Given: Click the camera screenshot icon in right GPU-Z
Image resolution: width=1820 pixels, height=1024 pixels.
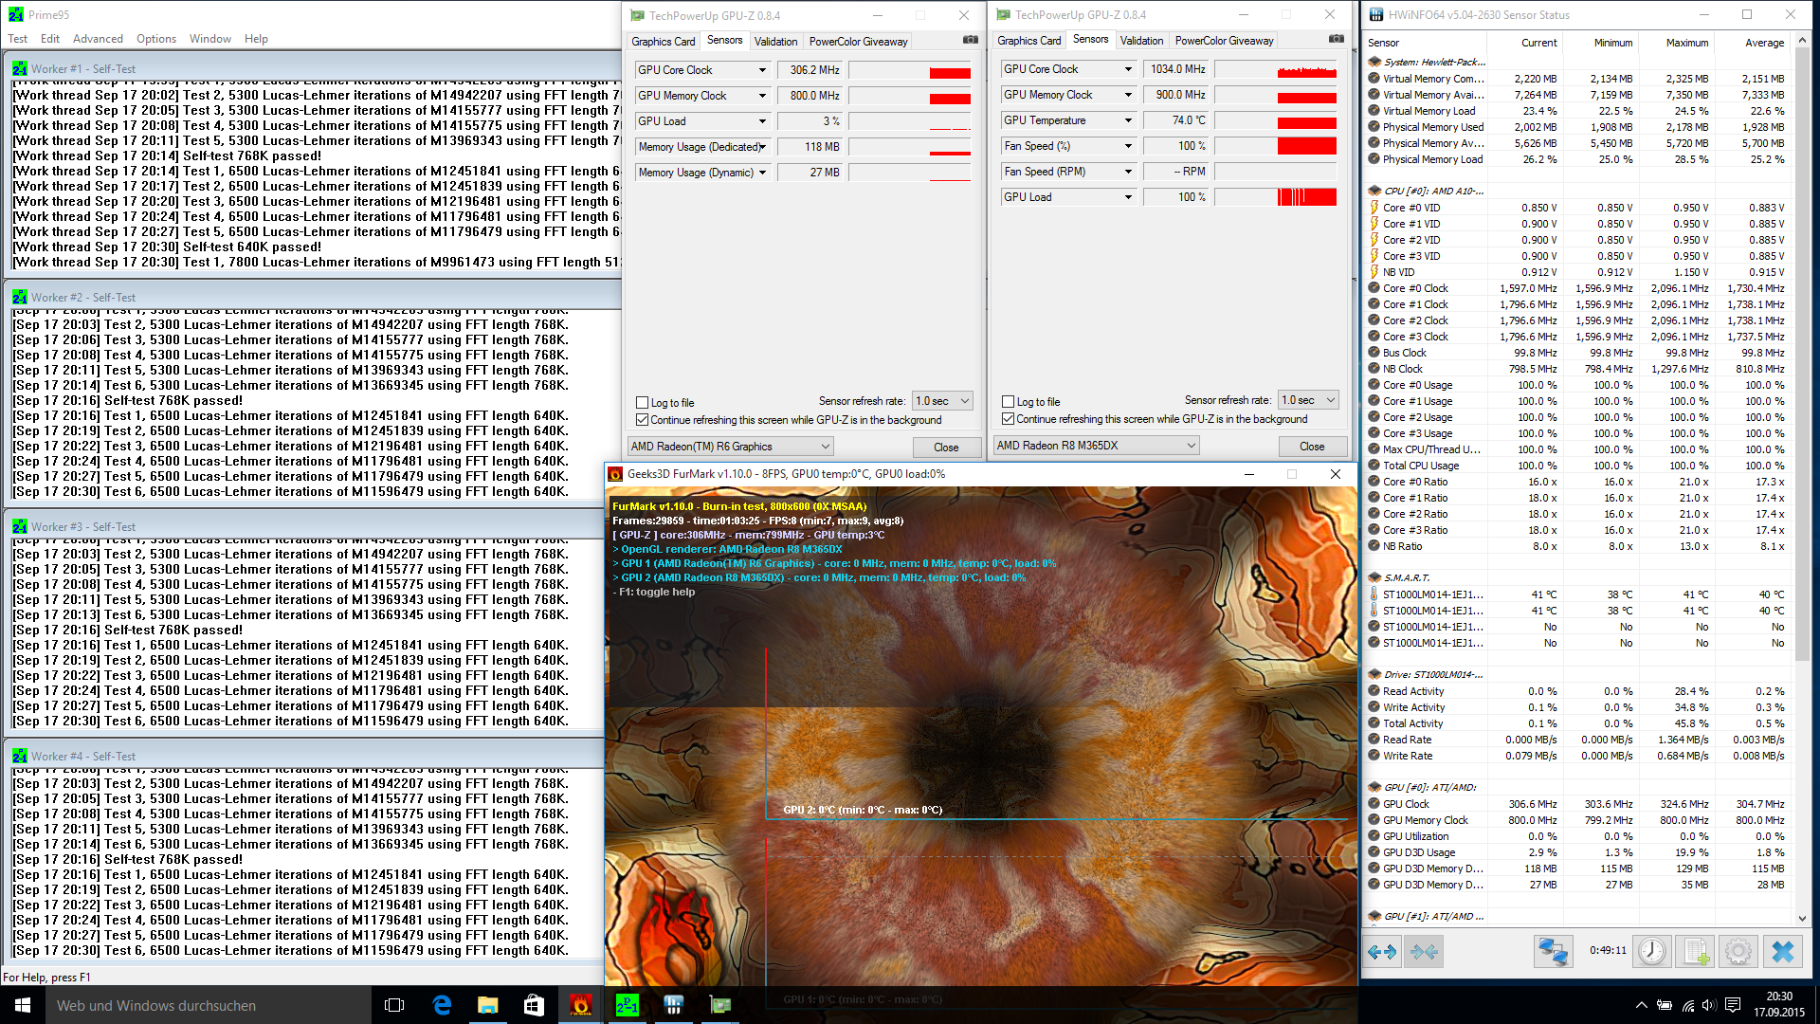Looking at the screenshot, I should (x=1337, y=39).
